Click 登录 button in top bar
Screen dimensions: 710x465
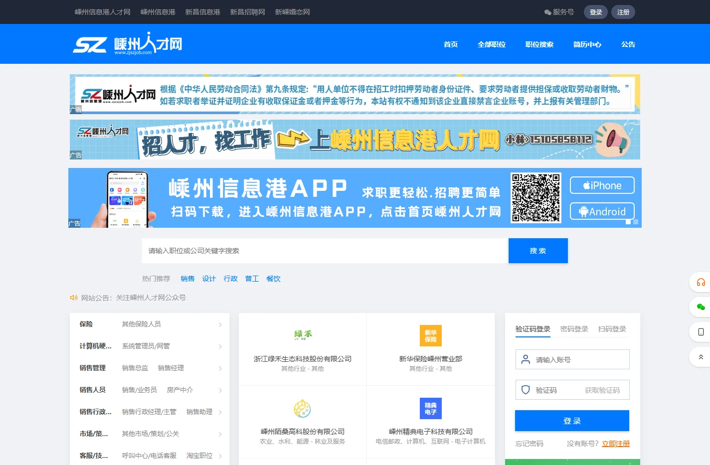(x=596, y=12)
